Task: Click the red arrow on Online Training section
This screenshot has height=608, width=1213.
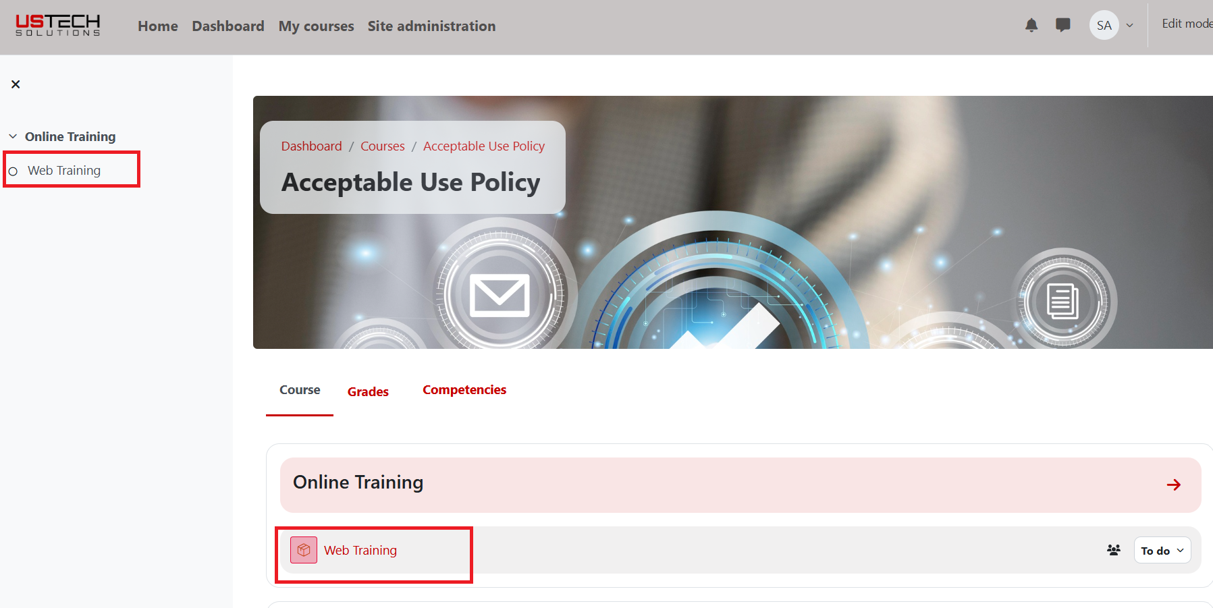Action: coord(1174,485)
